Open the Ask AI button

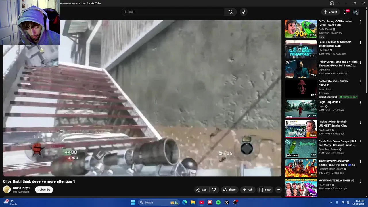pyautogui.click(x=247, y=190)
